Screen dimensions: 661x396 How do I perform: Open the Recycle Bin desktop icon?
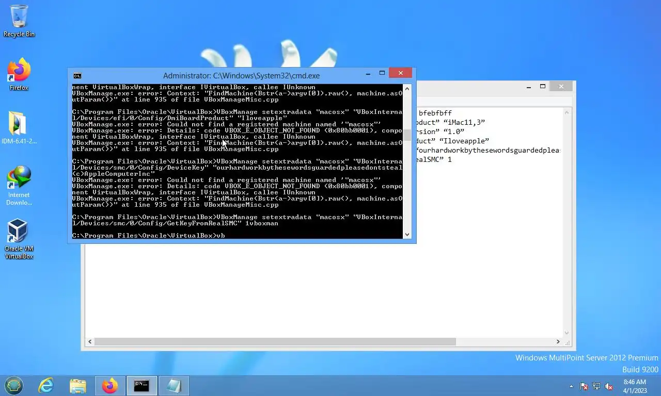19,21
